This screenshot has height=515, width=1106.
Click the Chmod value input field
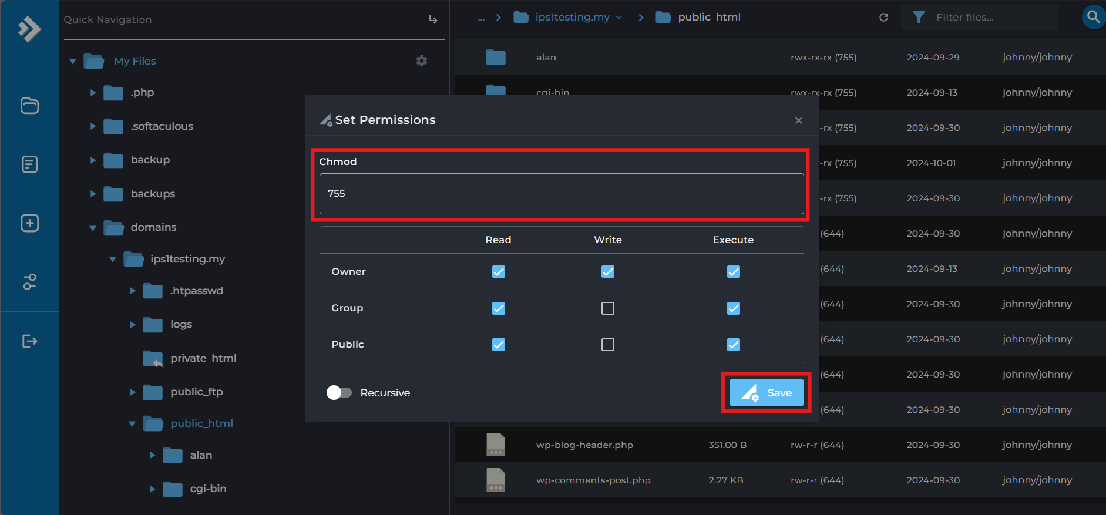point(561,194)
